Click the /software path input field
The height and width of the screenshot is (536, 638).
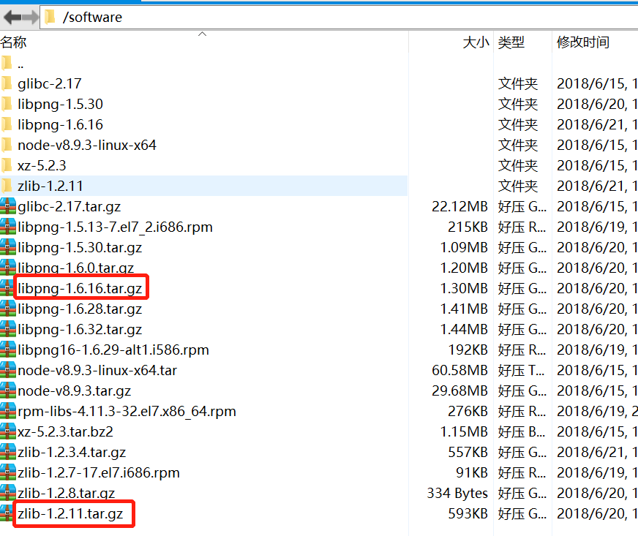pos(339,18)
